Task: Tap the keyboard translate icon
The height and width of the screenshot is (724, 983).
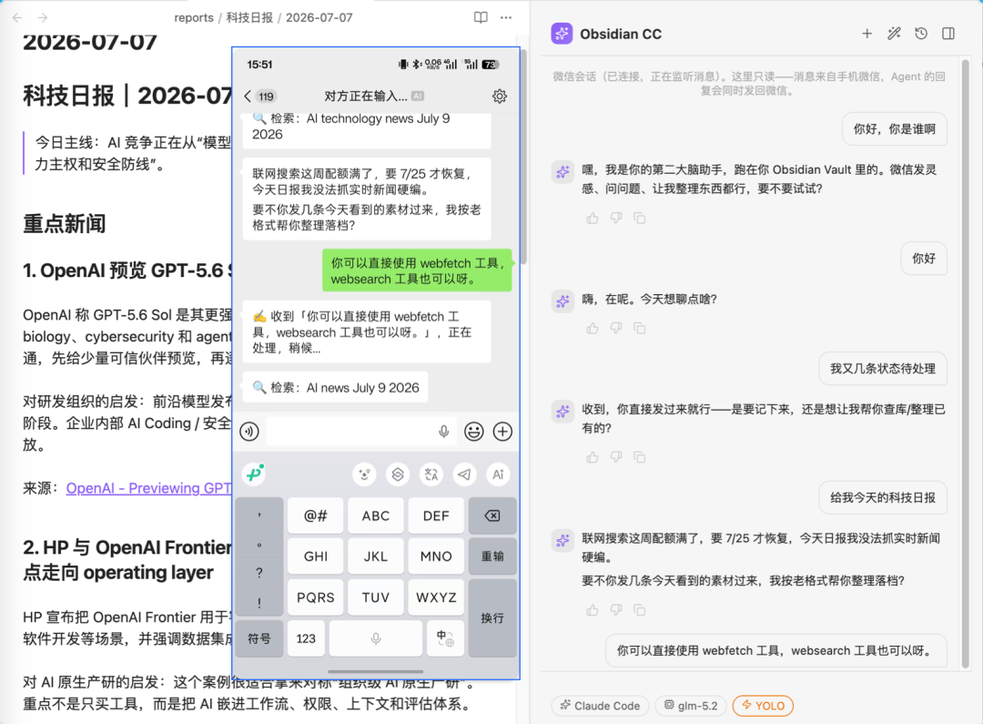Action: pyautogui.click(x=431, y=474)
